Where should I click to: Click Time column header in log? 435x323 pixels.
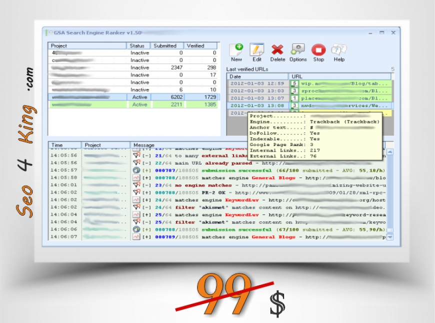pyautogui.click(x=65, y=145)
